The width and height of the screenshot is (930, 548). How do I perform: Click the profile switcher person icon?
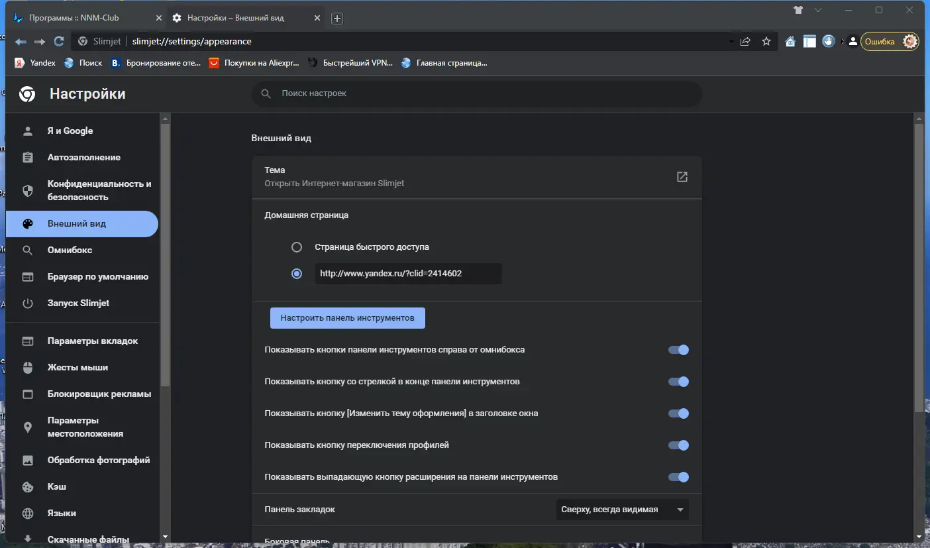coord(853,42)
